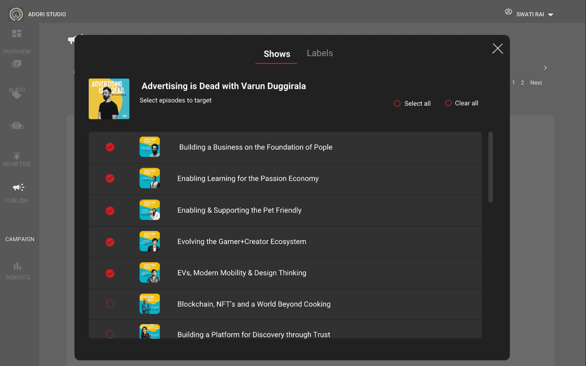Click the title Evolving the Gamer+Creator Ecosystem

pos(241,242)
